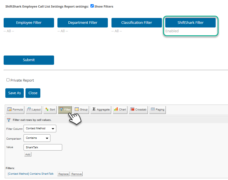Enable the Private Report checkbox
Image resolution: width=228 pixels, height=180 pixels.
tap(8, 80)
